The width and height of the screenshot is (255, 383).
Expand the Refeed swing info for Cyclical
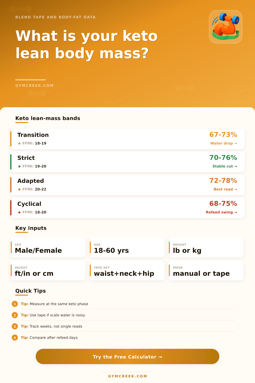221,212
